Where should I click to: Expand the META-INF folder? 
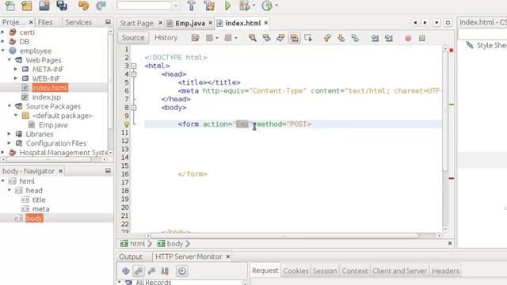[16, 69]
